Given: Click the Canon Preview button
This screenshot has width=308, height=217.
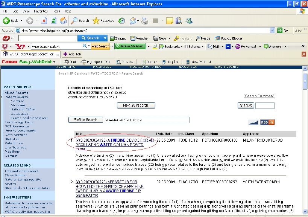Looking at the screenshot, I should coord(125,62).
